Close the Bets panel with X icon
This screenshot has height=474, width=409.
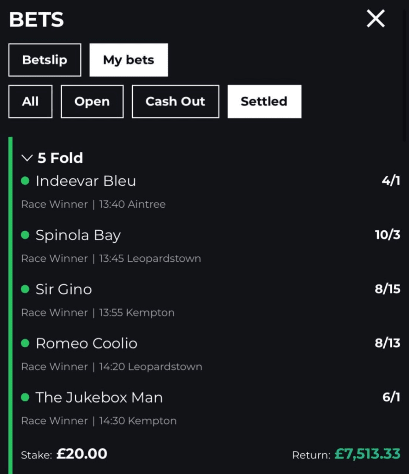point(376,18)
